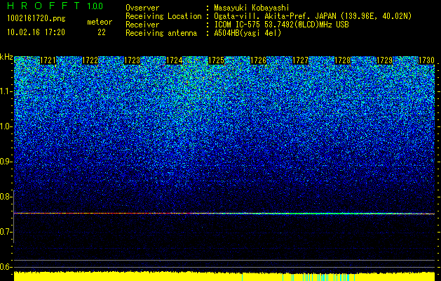The width and height of the screenshot is (441, 281).
Task: Click the meteor count label
Action: pos(100,22)
